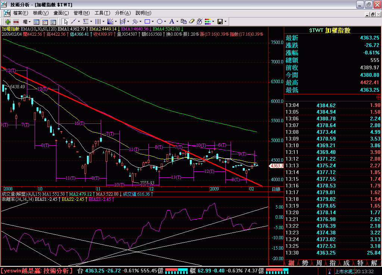
Task: Open the 工具(T) menu
Action: tap(102, 13)
